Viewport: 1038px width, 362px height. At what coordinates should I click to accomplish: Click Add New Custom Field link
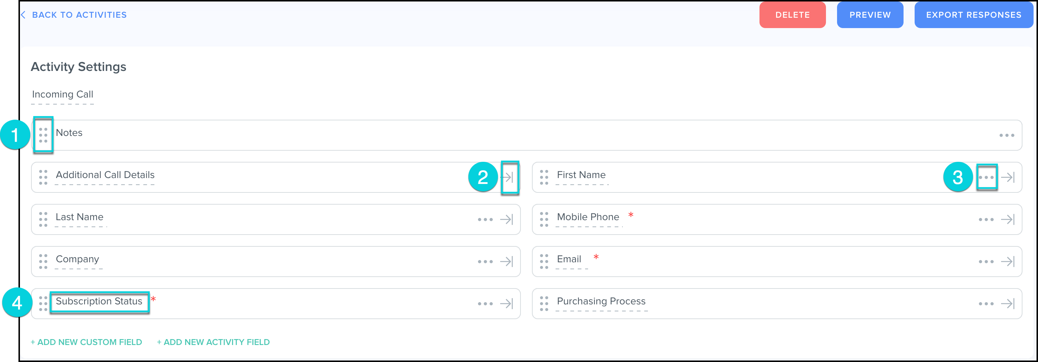[x=86, y=342]
